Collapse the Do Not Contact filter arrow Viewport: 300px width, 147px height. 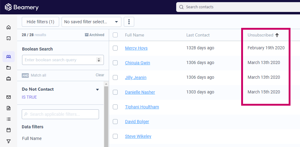(97, 89)
